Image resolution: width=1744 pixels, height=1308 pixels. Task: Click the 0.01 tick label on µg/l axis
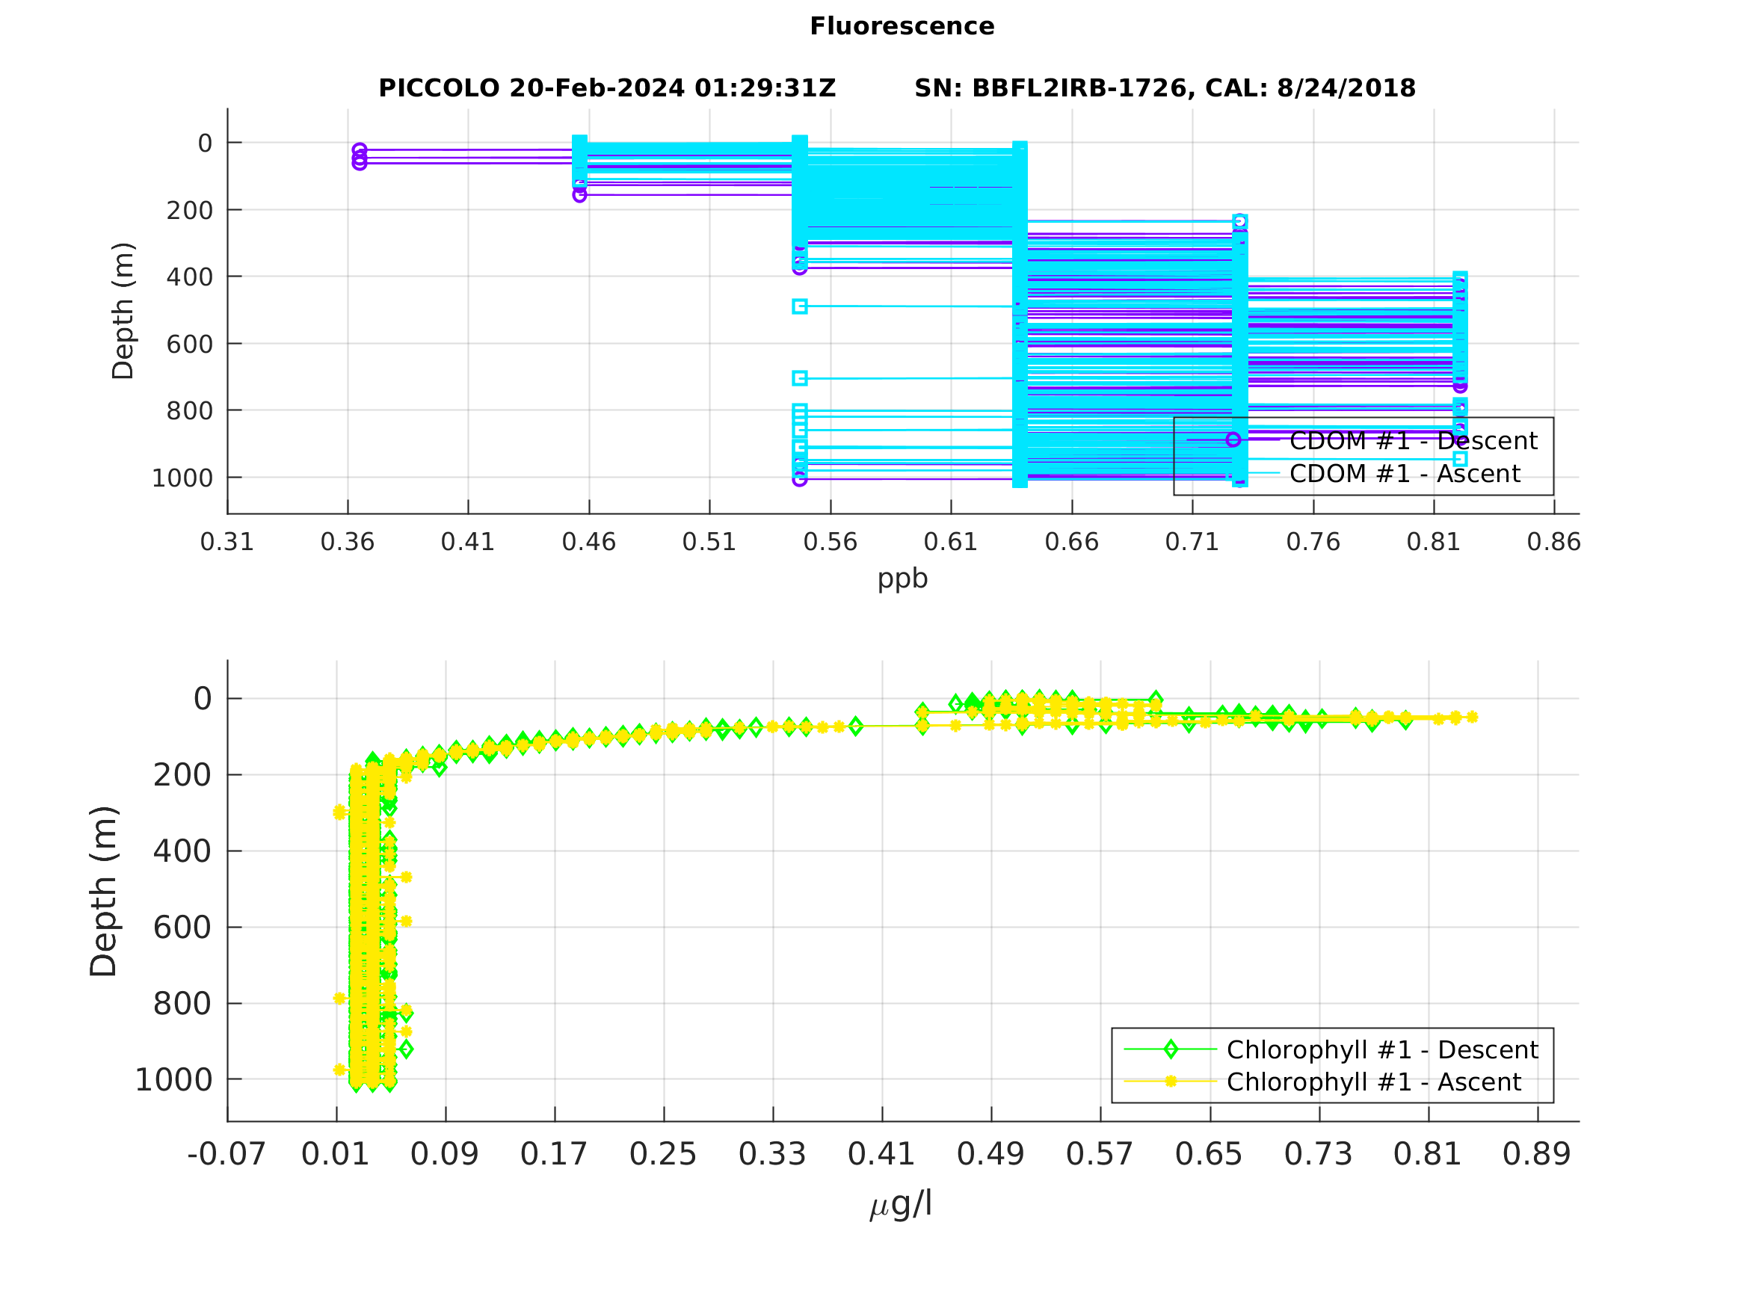(x=336, y=1153)
